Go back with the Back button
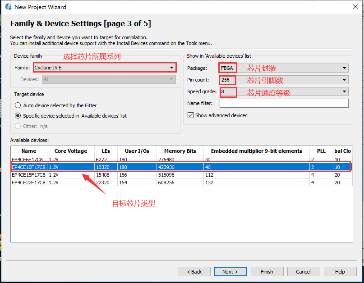Image resolution: width=364 pixels, height=283 pixels. tap(194, 272)
